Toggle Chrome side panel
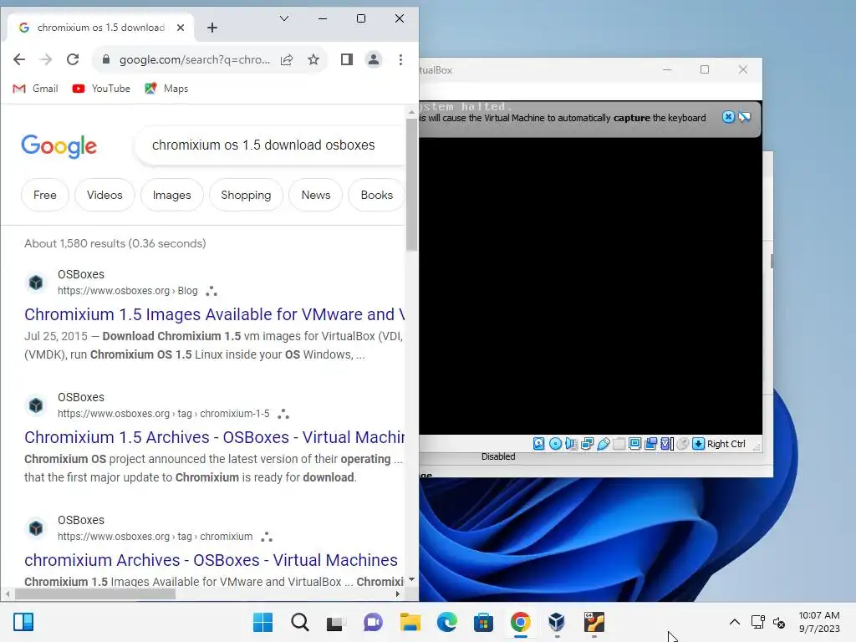 [x=347, y=59]
